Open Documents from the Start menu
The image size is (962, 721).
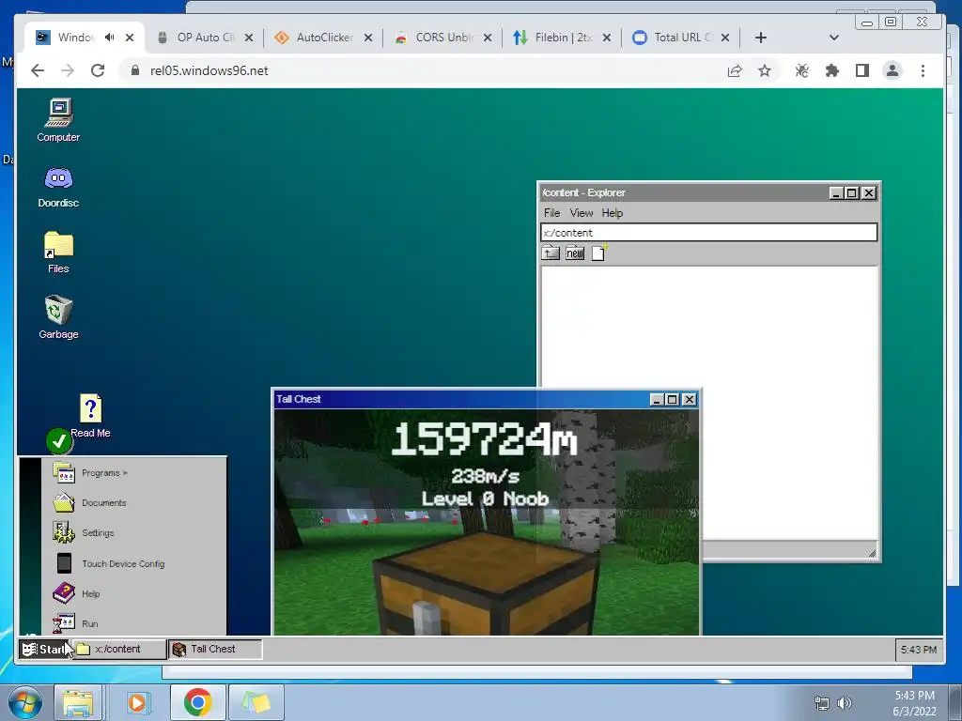(134, 503)
